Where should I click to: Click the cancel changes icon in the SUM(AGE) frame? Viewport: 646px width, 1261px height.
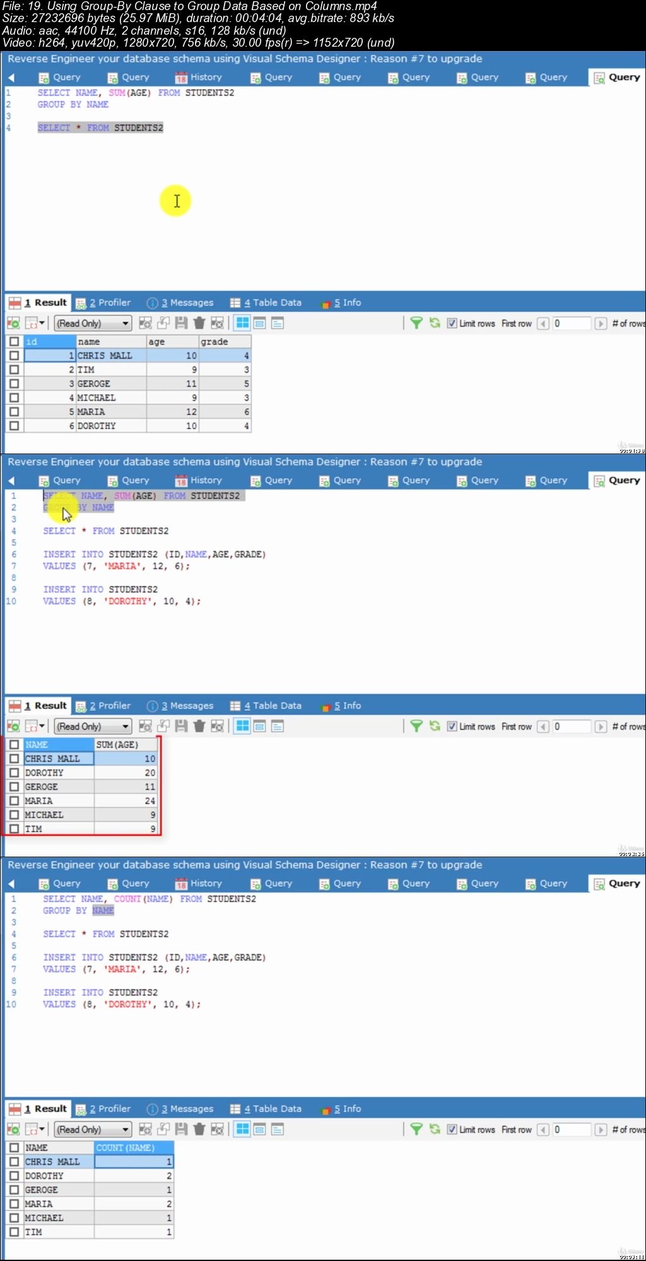(217, 726)
